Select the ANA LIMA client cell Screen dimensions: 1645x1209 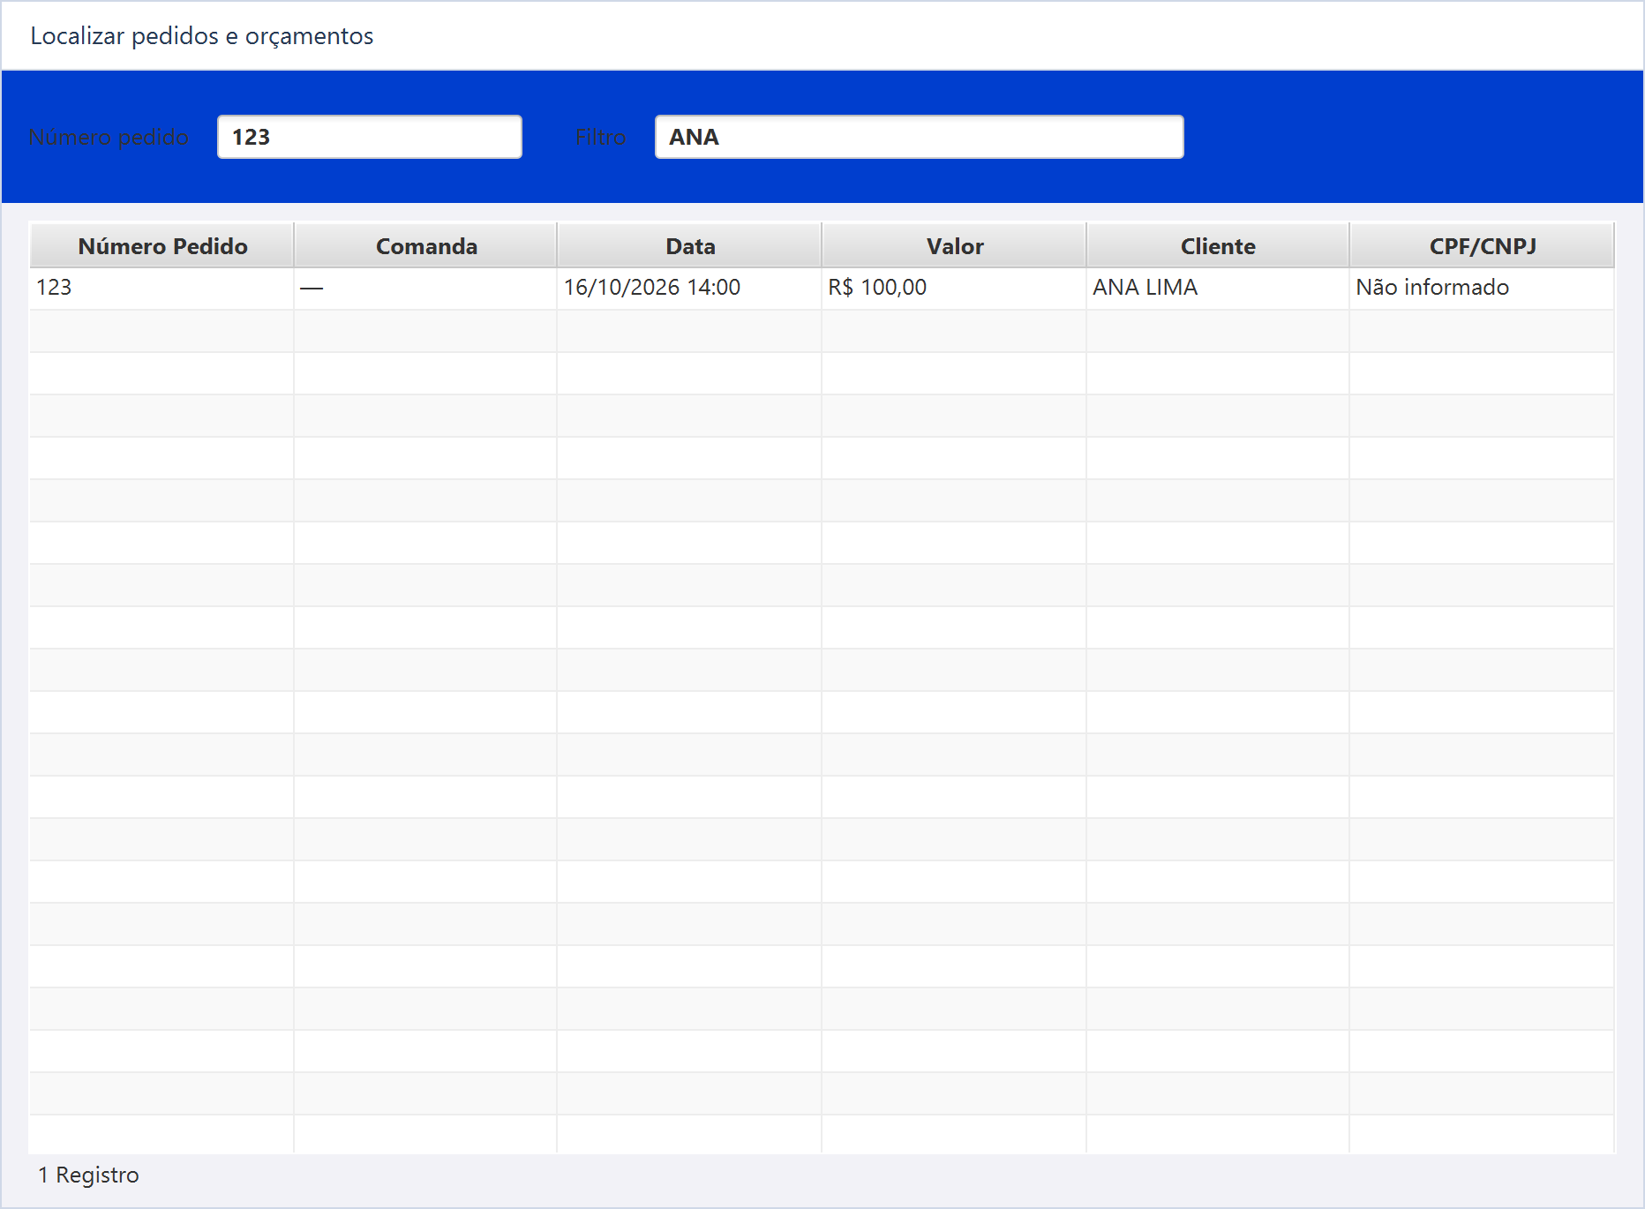coord(1218,288)
